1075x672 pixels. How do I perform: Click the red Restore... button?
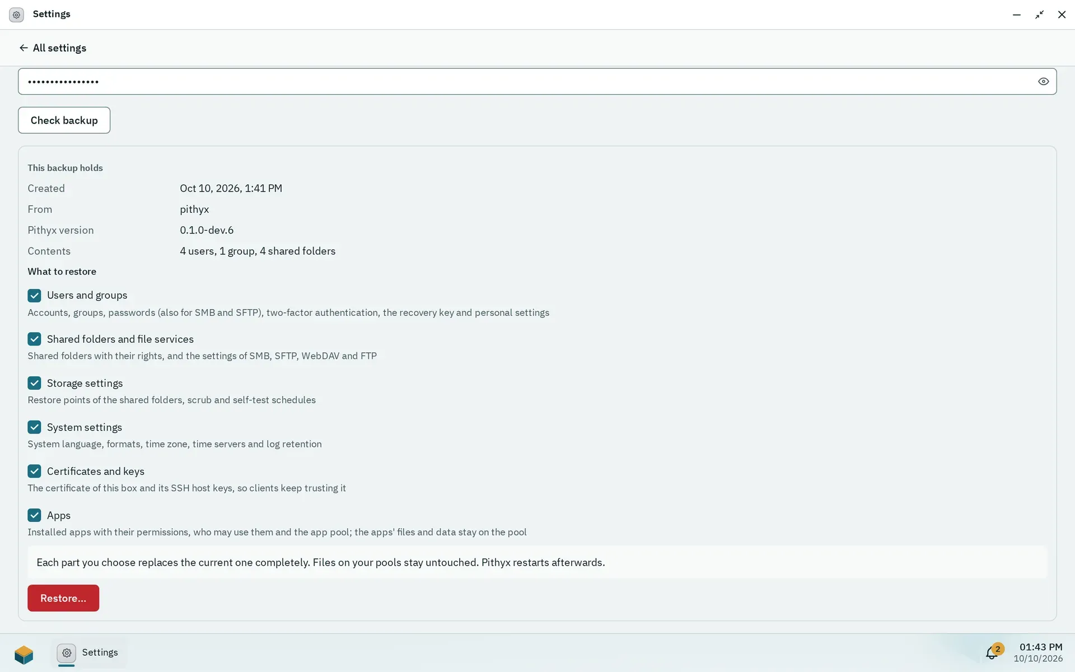click(x=63, y=598)
